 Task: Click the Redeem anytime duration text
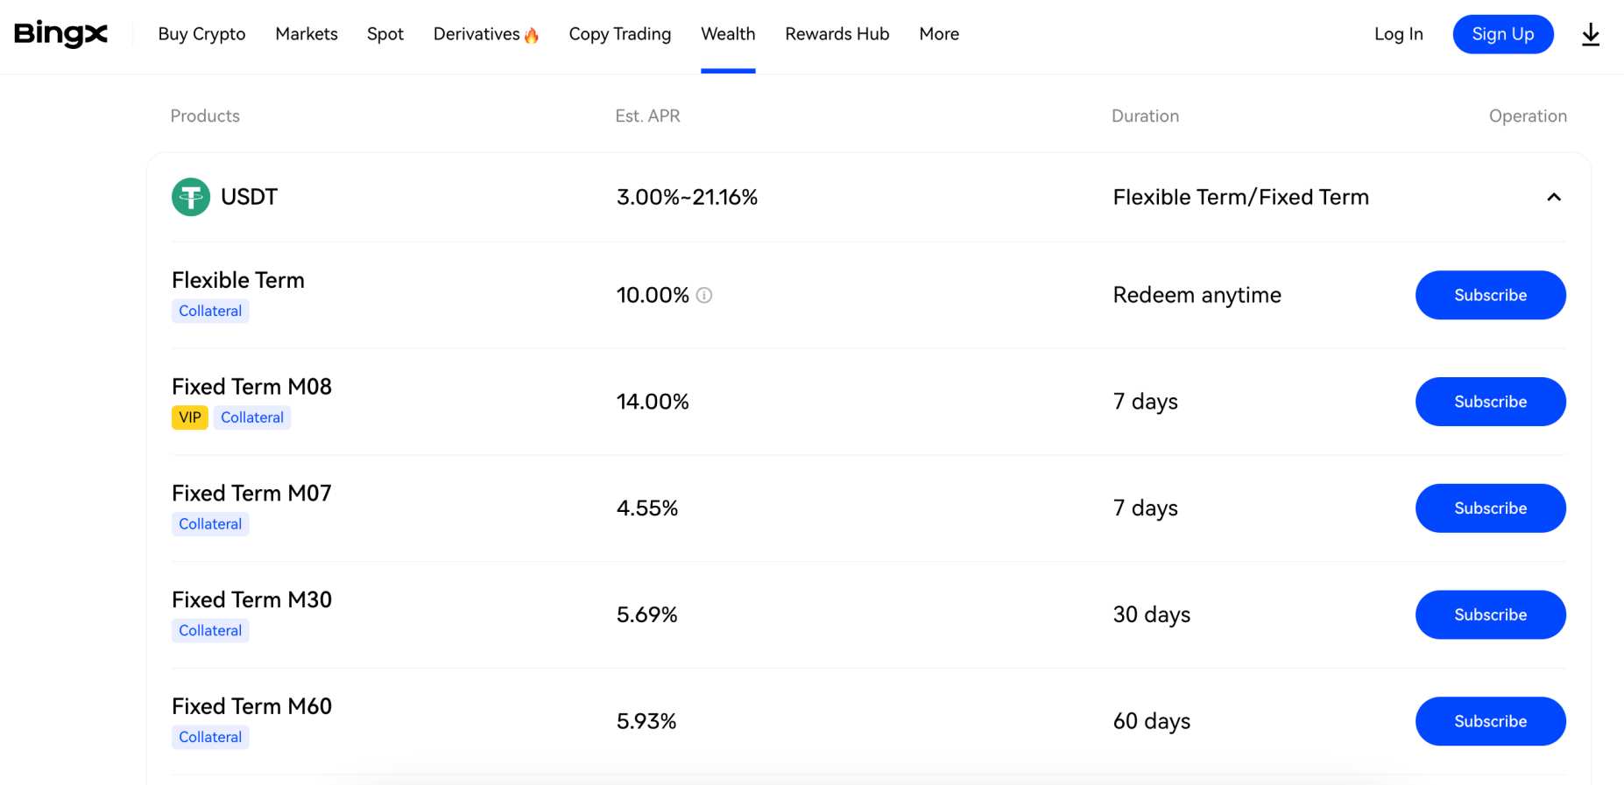pyautogui.click(x=1197, y=295)
